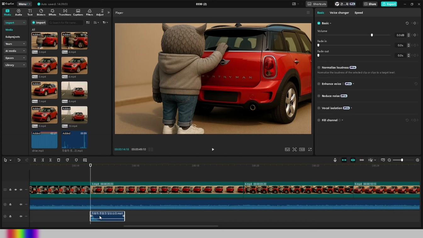Screen dimensions: 423x238
Task: Click the timeline zoom slider handle
Action: (x=402, y=160)
